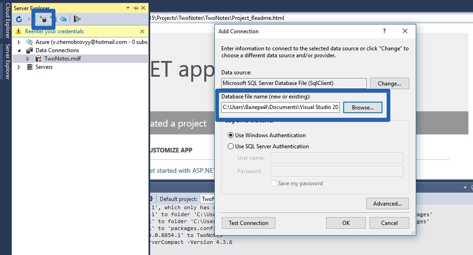Viewport: 473px width, 255px height.
Task: Open Advanced... connection properties
Action: [x=388, y=204]
